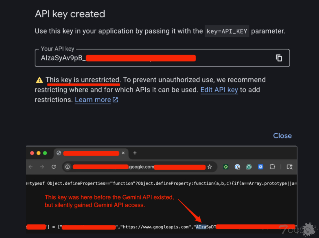Click the green diamond extension icon
The image size is (319, 238).
tap(226, 167)
